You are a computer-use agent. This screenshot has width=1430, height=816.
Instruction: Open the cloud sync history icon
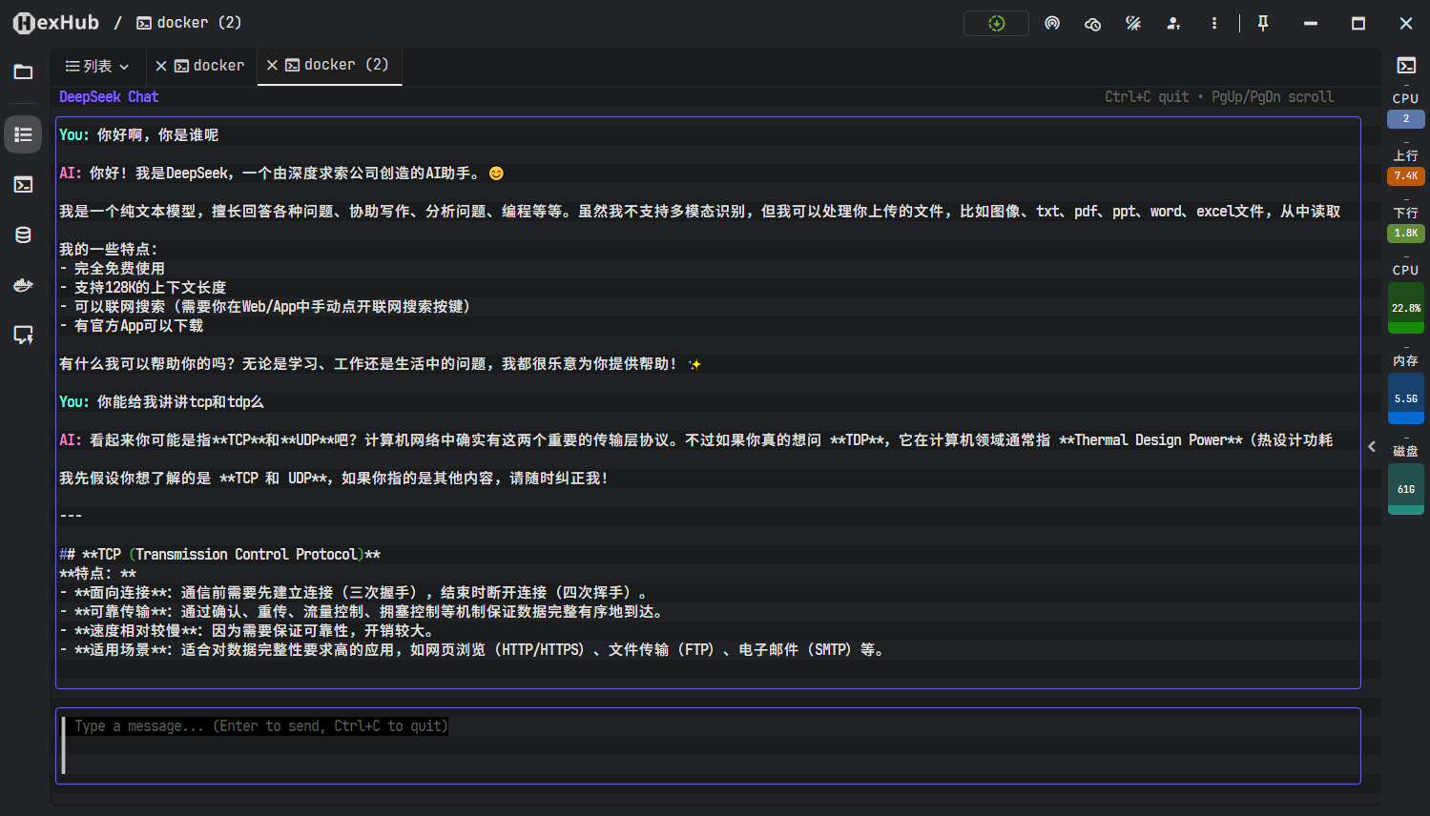point(1092,23)
